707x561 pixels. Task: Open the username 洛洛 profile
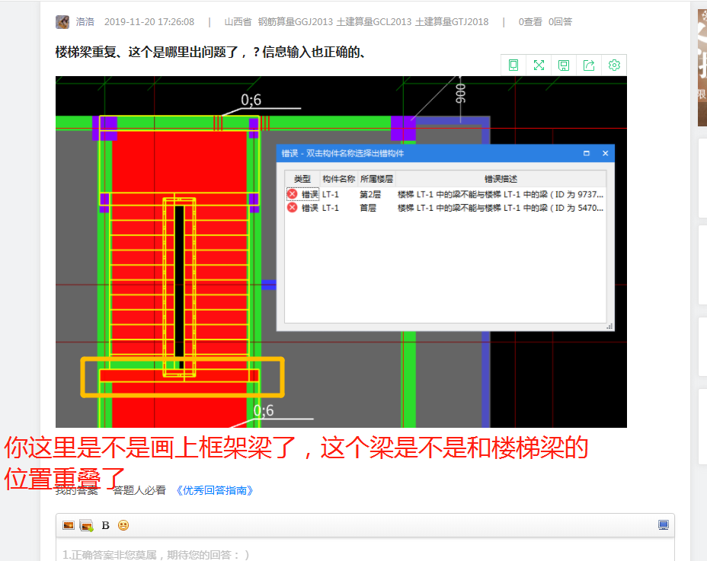pos(85,21)
